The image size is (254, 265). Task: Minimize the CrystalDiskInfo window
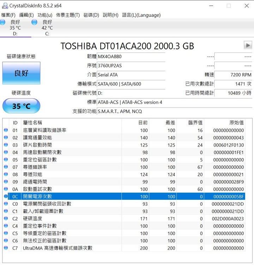[211, 6]
